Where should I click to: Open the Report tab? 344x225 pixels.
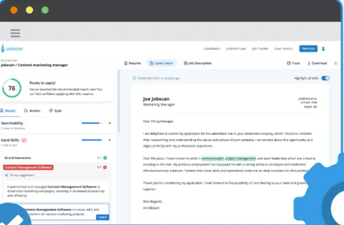[x=8, y=110]
